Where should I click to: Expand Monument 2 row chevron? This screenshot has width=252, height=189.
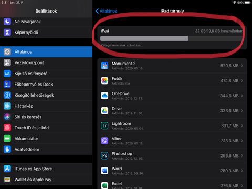[242, 66]
